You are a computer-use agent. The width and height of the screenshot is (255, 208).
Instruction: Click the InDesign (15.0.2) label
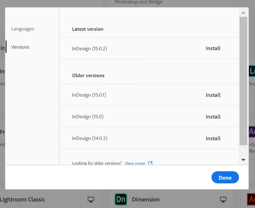point(90,49)
